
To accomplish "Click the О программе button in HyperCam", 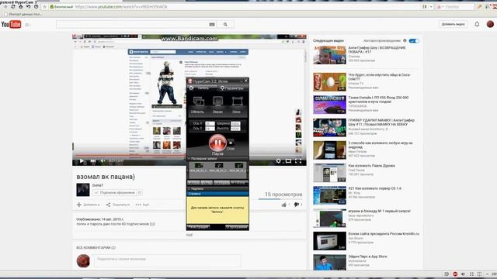I will 236,227.
